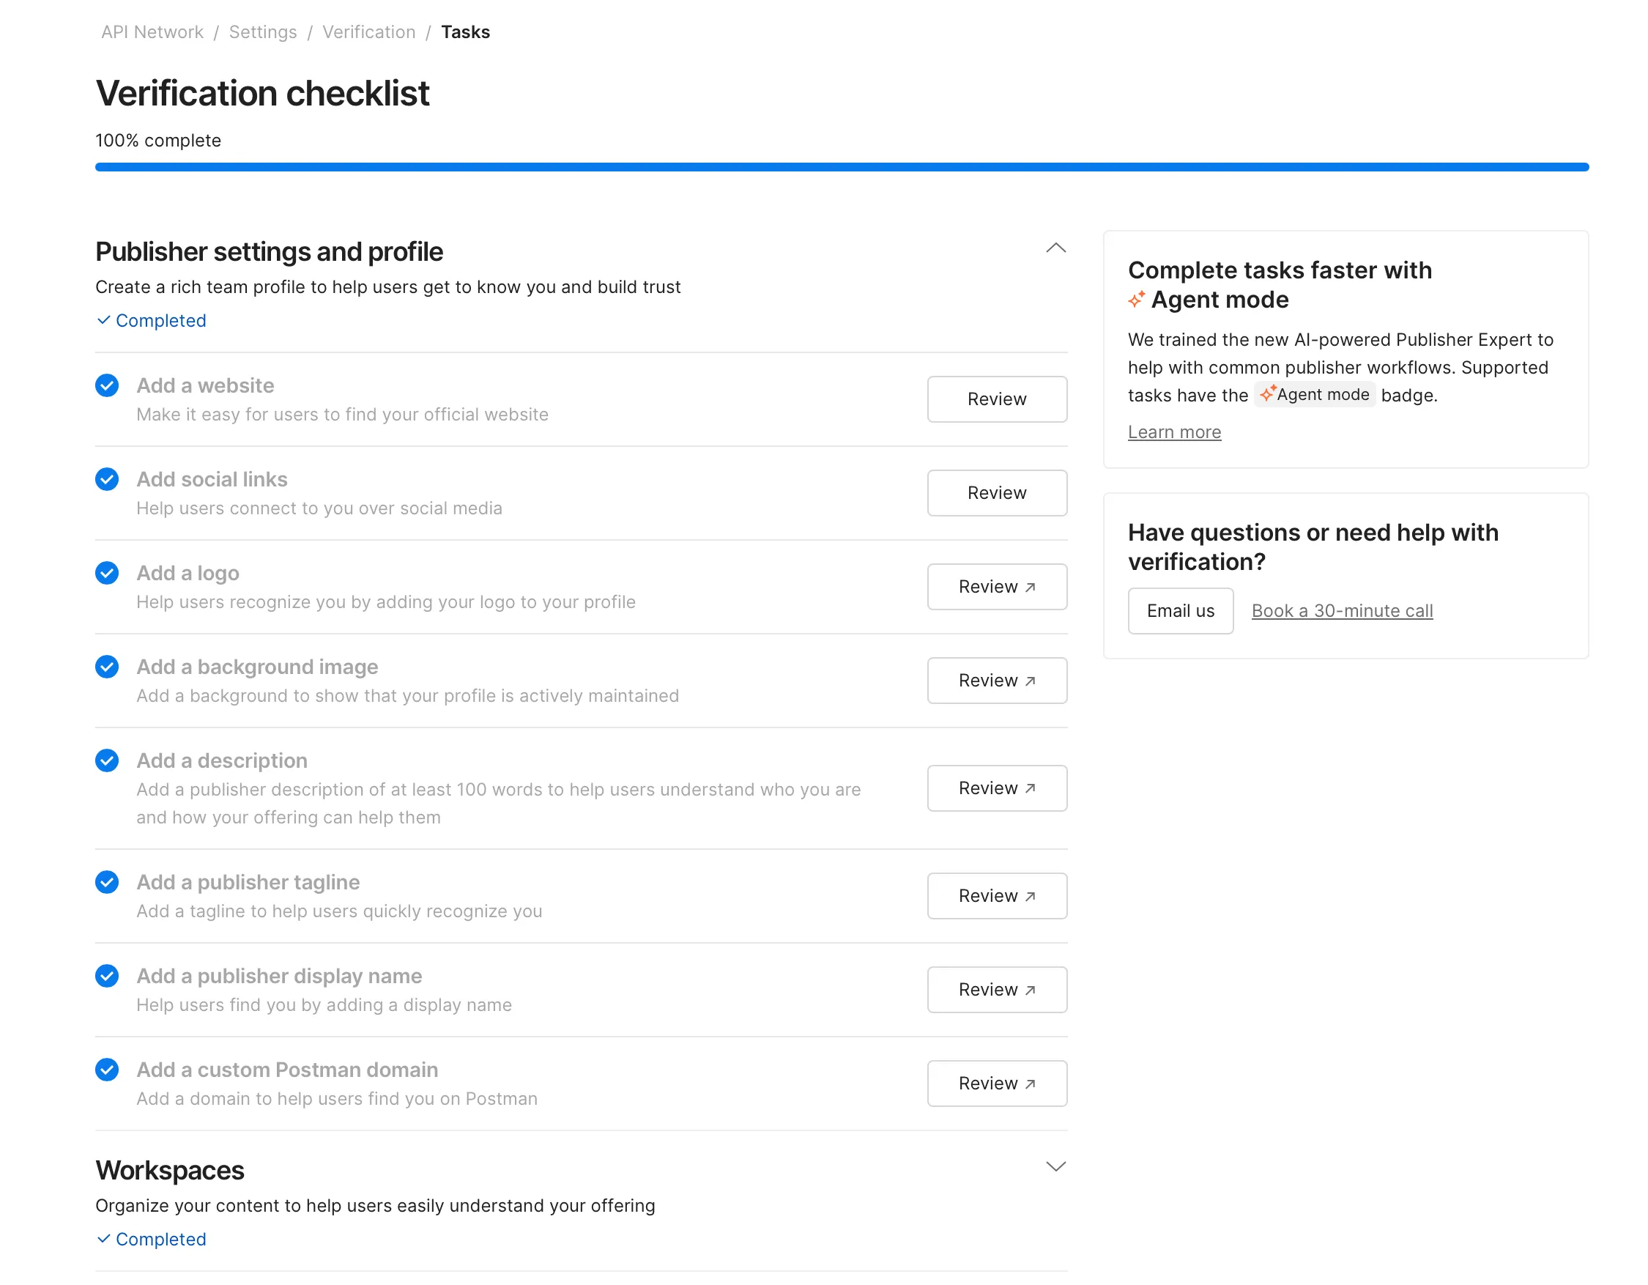Click the checkmark icon beside Add a website
Image resolution: width=1648 pixels, height=1285 pixels.
[x=106, y=385]
